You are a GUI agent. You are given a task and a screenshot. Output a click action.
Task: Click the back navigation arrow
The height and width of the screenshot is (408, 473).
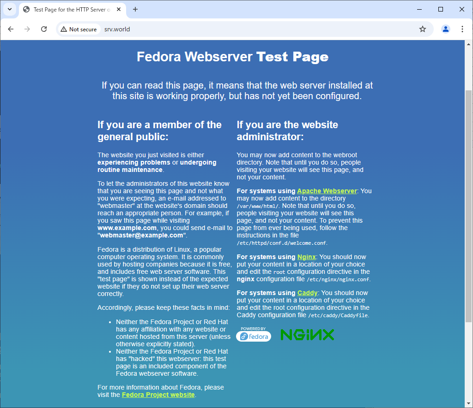[11, 29]
